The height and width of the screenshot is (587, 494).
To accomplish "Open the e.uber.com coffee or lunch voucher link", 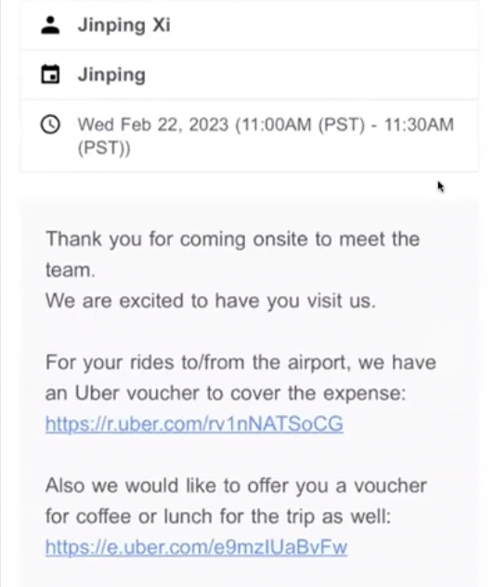I will 197,548.
